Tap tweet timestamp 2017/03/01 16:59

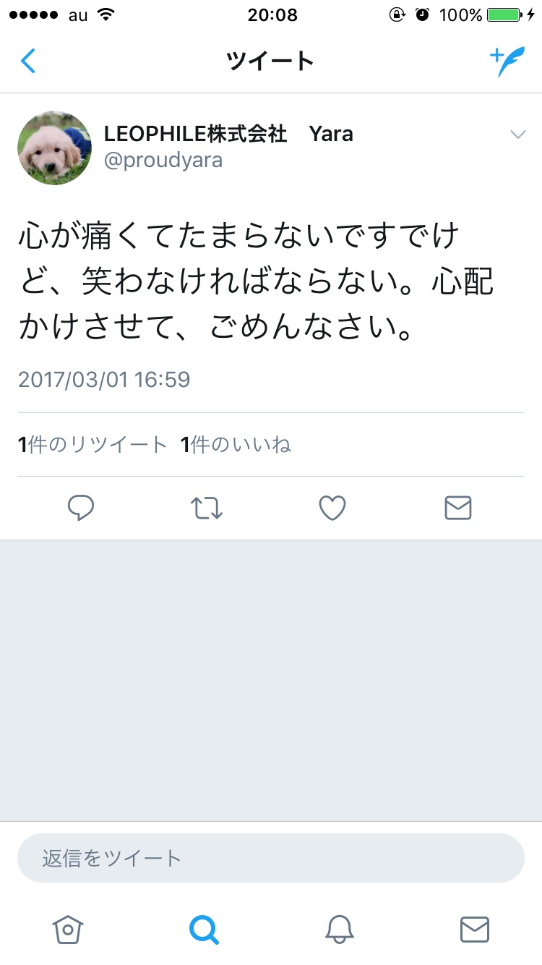click(104, 380)
